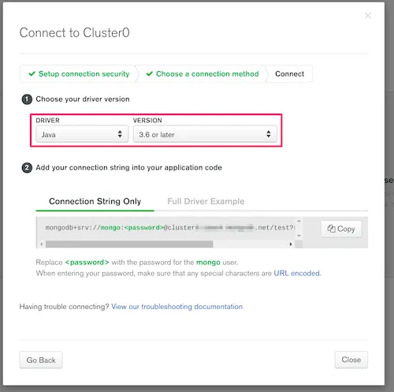The height and width of the screenshot is (392, 394).
Task: Click the Go Back button
Action: pyautogui.click(x=41, y=360)
